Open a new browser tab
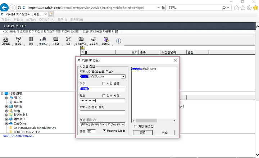 coord(51,14)
